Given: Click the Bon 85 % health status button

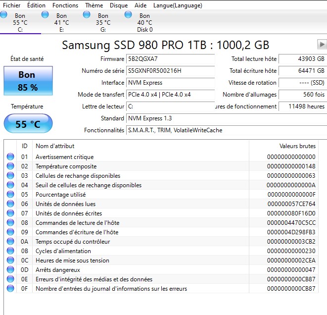Looking at the screenshot, I should pyautogui.click(x=28, y=81).
